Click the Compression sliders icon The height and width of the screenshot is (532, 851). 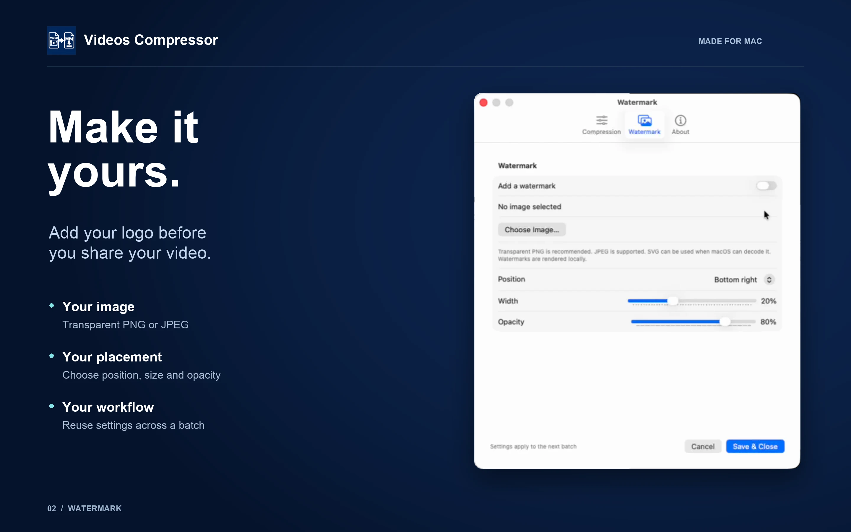tap(602, 120)
